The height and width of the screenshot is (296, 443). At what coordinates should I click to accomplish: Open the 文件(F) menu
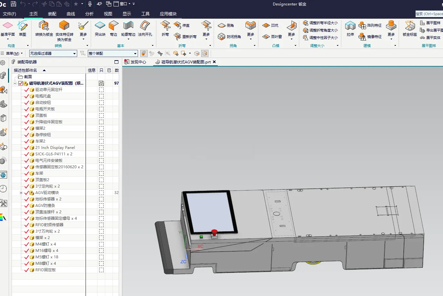(9, 14)
